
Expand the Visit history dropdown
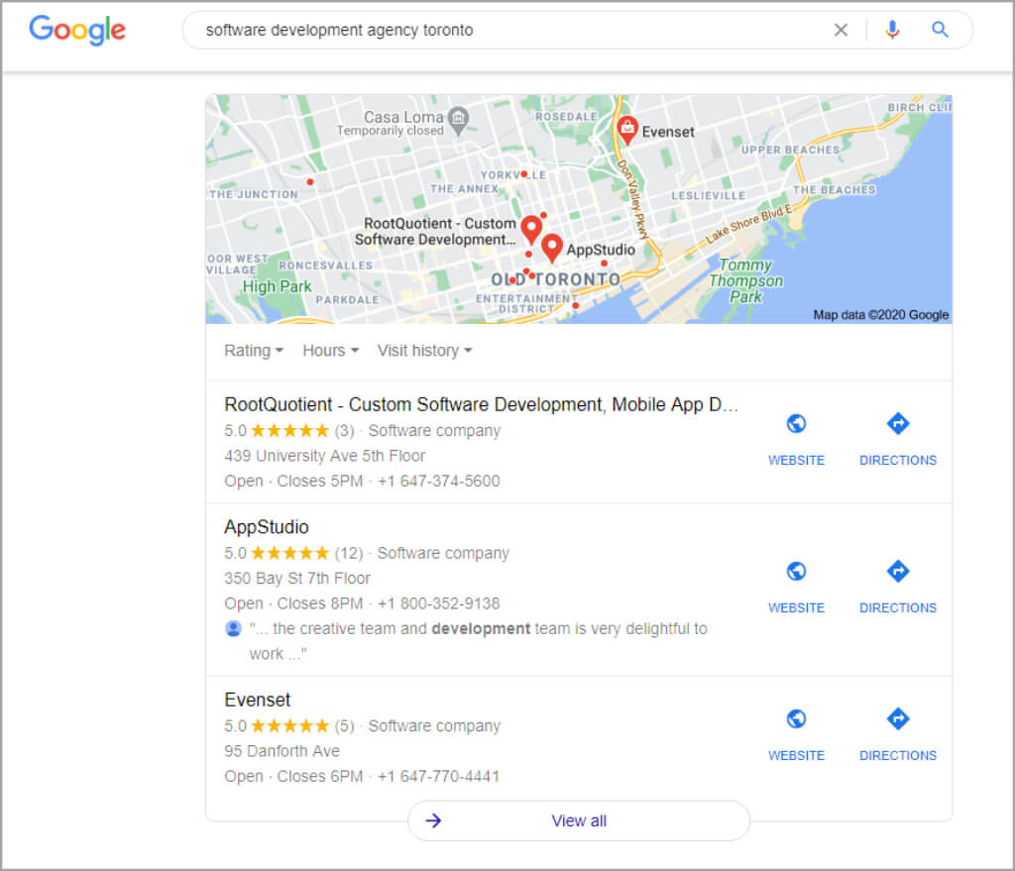click(x=424, y=351)
